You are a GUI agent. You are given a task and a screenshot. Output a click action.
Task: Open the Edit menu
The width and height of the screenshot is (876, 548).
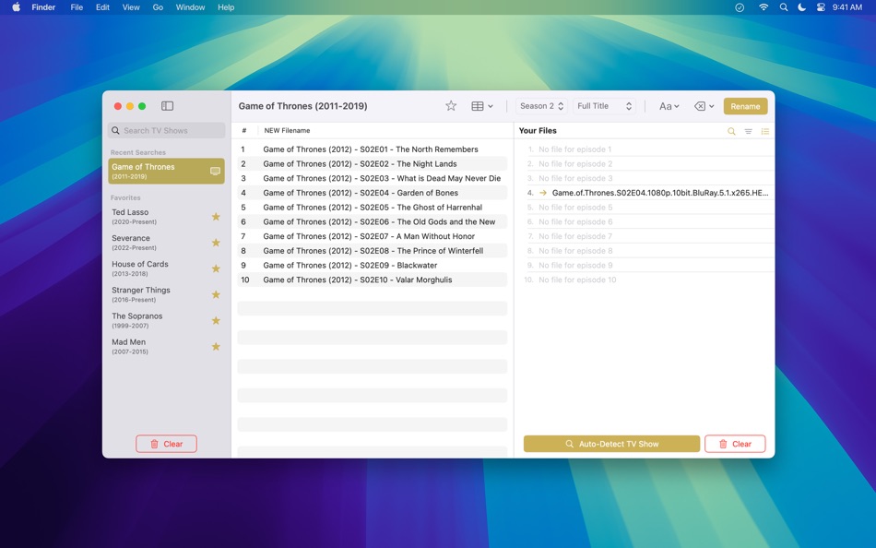tap(102, 7)
